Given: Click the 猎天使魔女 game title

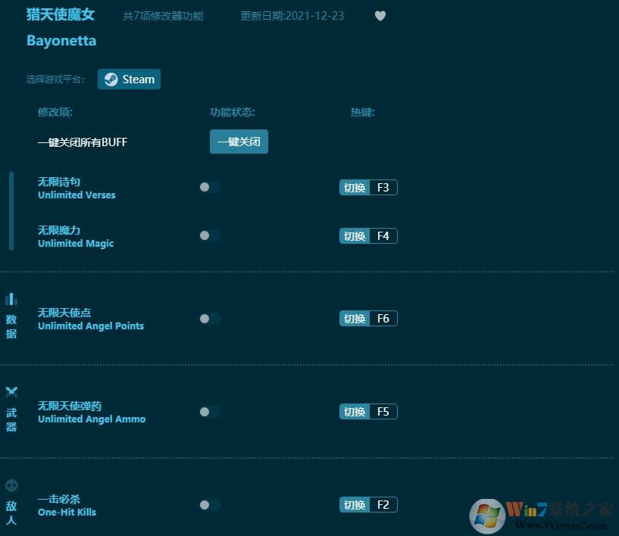Looking at the screenshot, I should (x=61, y=14).
